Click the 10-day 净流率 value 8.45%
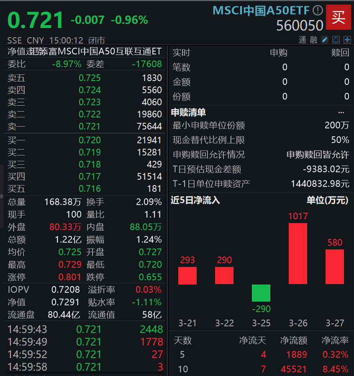 [335, 369]
